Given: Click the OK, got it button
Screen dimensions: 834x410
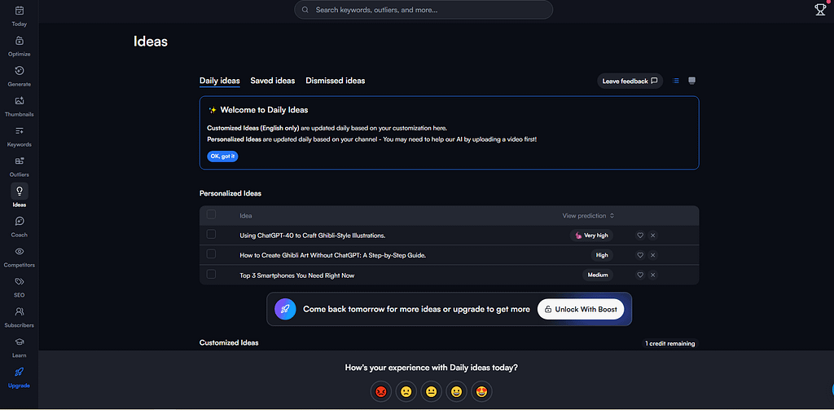Looking at the screenshot, I should coord(222,156).
